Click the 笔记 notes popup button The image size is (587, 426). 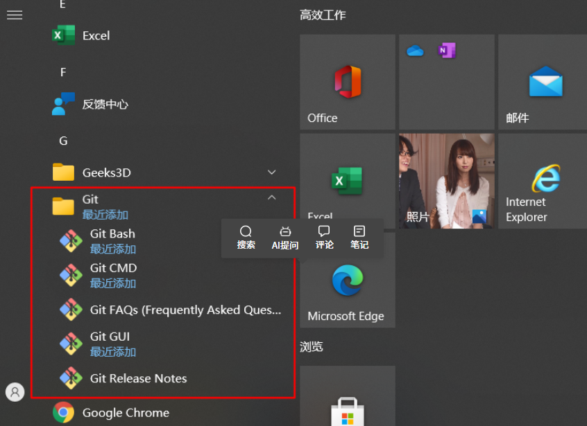point(359,238)
